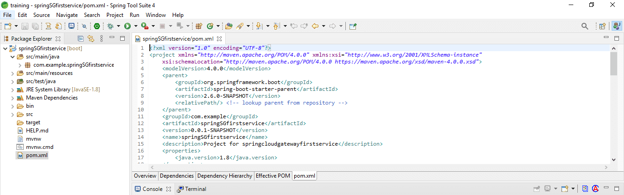Expand the JRE System Library node

12,90
